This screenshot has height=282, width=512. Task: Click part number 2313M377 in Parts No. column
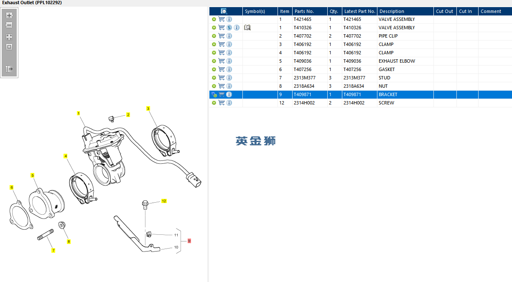[304, 78]
